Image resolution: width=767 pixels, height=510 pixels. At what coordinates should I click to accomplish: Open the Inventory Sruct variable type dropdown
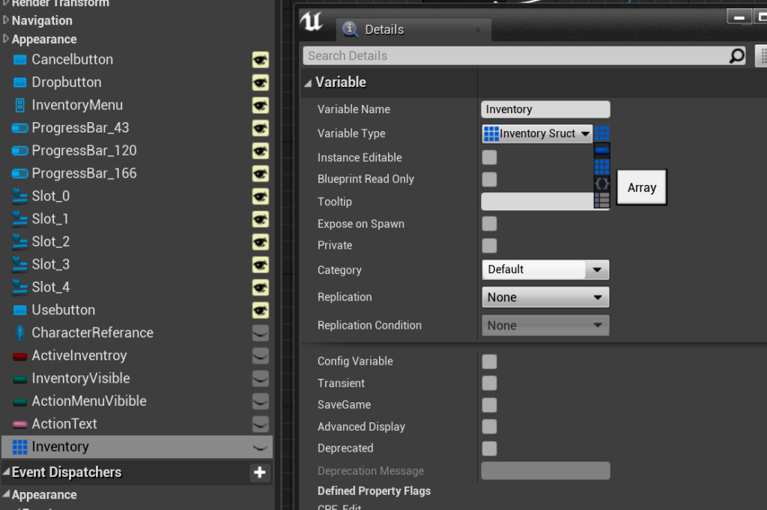click(537, 133)
